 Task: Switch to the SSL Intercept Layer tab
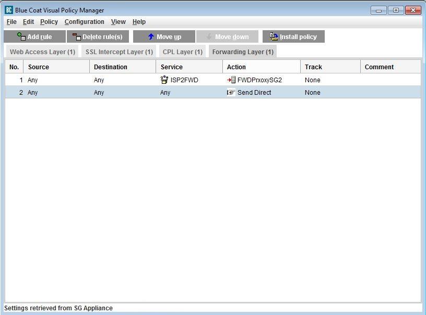tap(119, 52)
